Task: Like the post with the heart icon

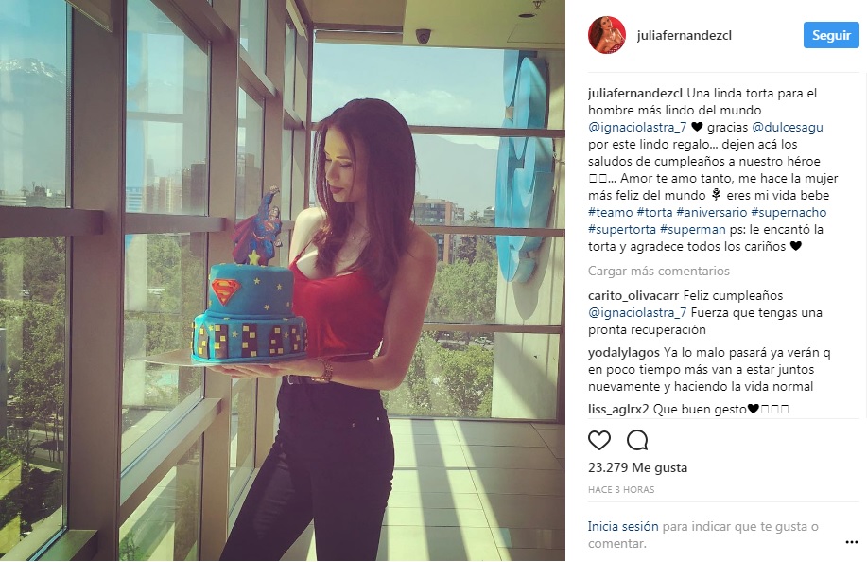Action: click(599, 440)
